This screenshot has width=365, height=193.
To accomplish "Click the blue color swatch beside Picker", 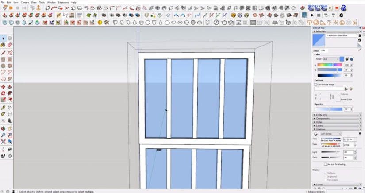I will tap(342, 59).
